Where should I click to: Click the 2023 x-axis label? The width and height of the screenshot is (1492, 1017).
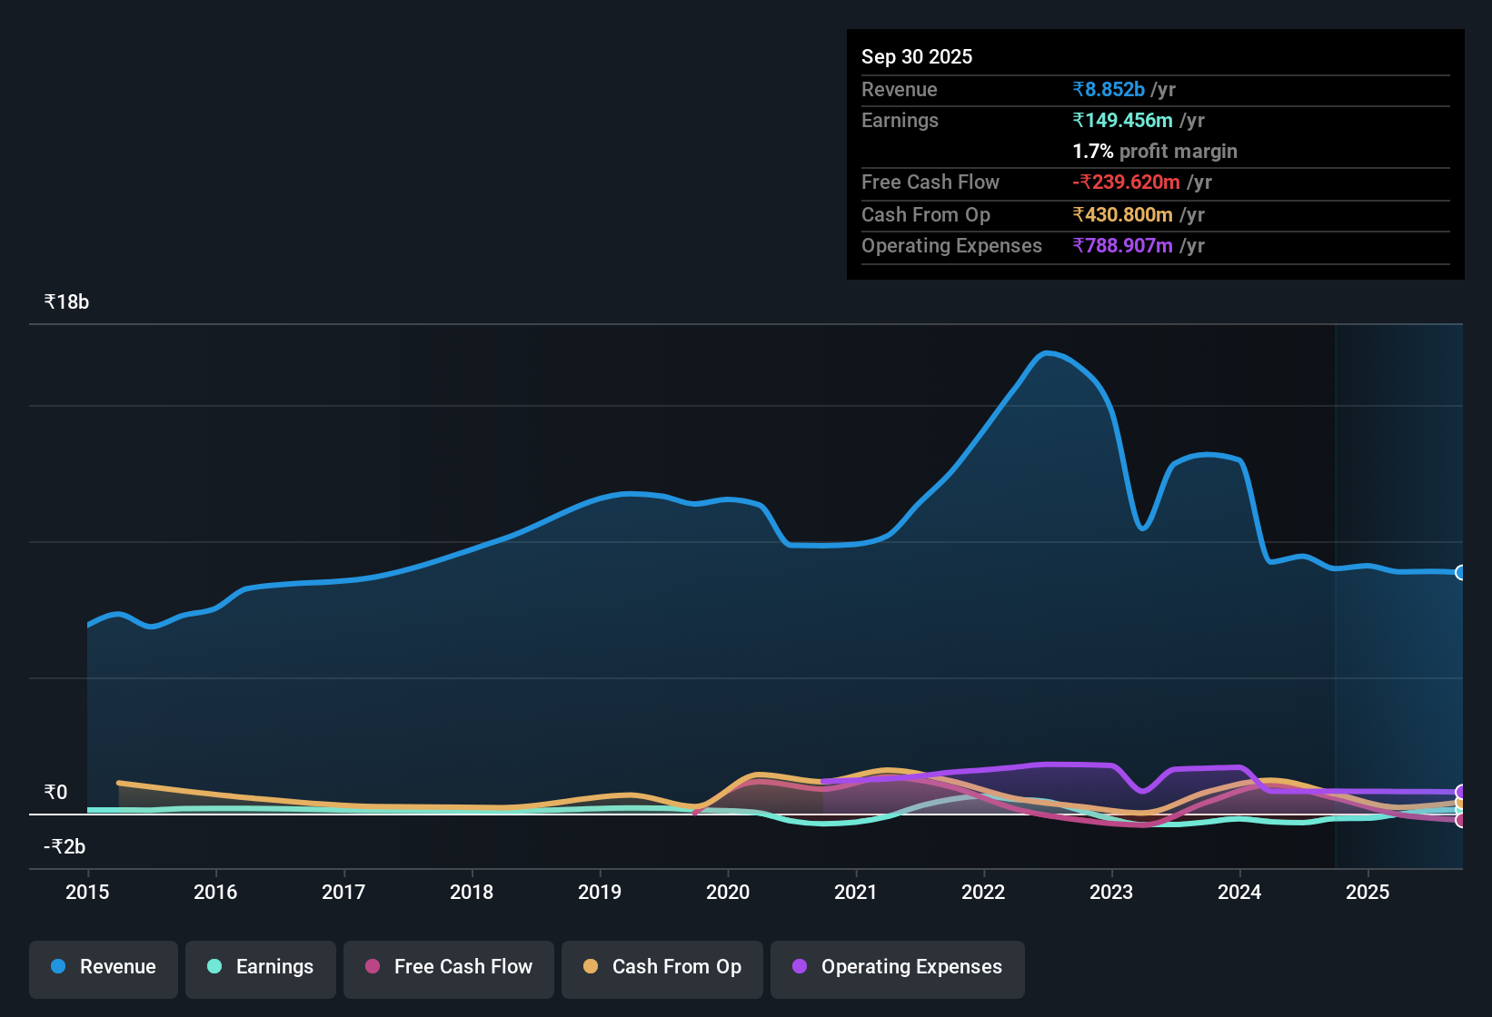(1111, 892)
